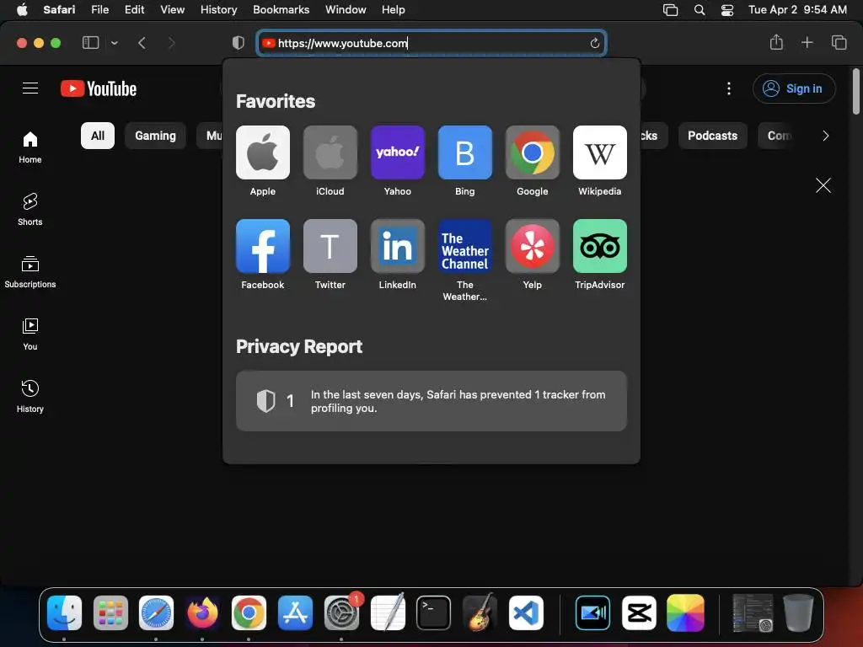This screenshot has width=863, height=647.
Task: Open the Help menu
Action: 393,9
